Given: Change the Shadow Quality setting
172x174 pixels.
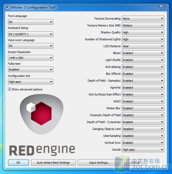Looking at the screenshot, I should [x=143, y=32].
